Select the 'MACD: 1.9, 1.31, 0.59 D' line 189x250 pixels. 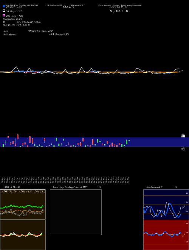click(16, 25)
